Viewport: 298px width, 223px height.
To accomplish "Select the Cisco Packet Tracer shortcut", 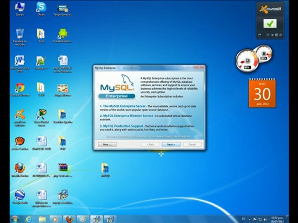I will point(41,118).
